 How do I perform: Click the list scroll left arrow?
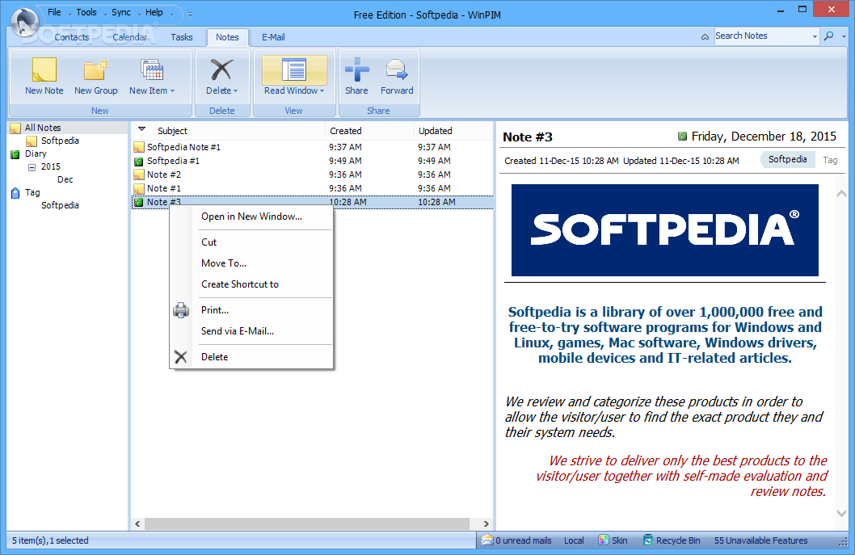tap(137, 523)
